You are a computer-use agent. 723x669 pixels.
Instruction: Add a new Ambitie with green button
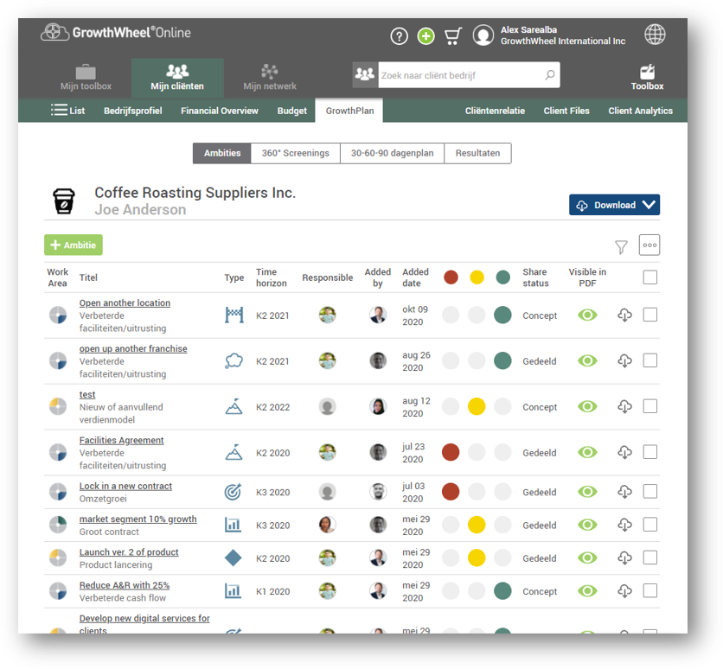point(74,245)
